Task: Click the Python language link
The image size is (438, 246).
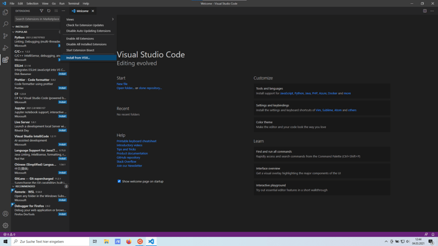Action: (299, 93)
